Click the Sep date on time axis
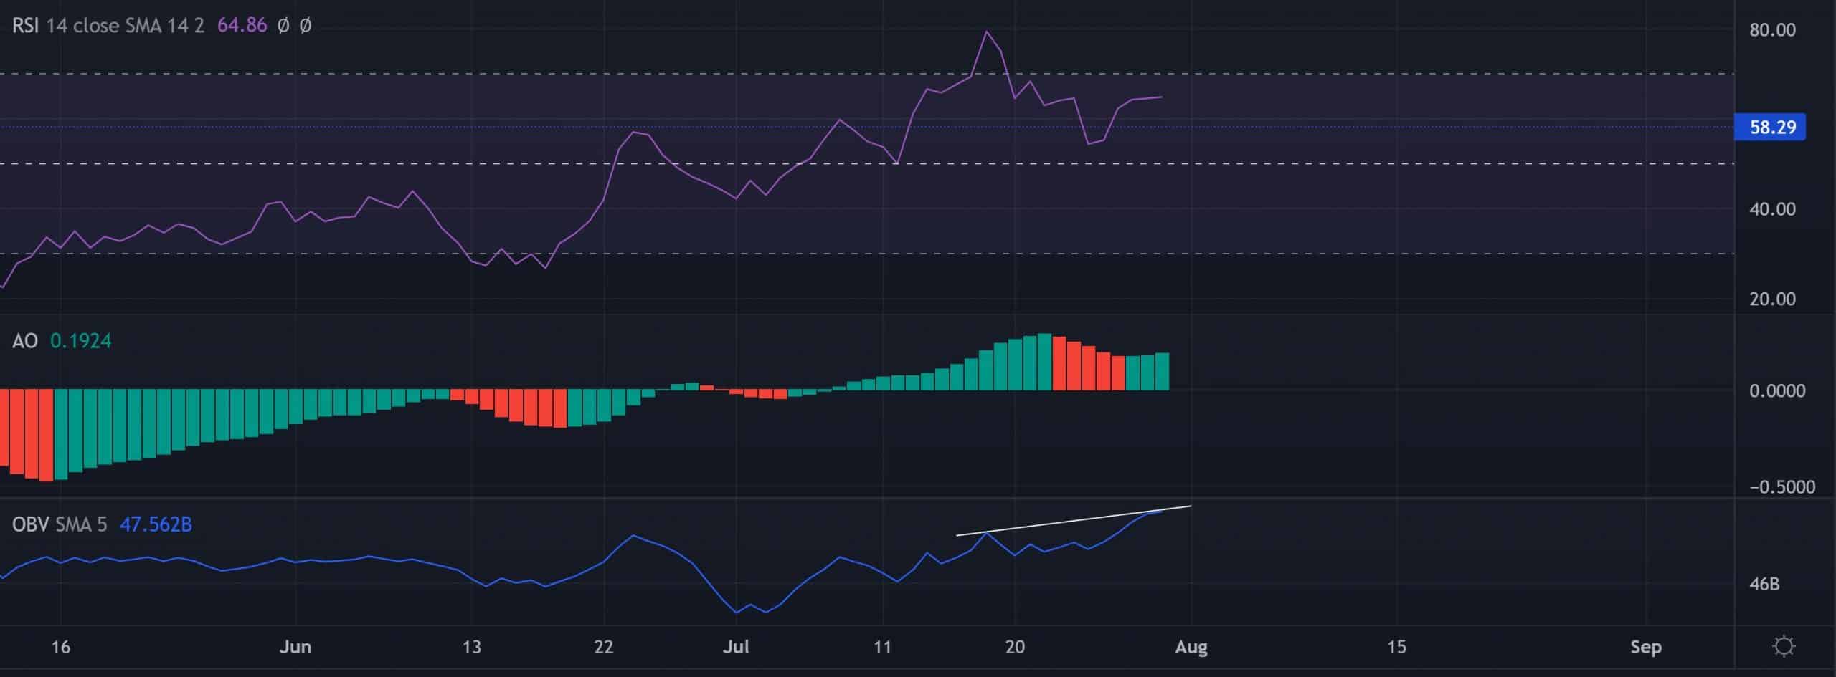This screenshot has width=1836, height=677. click(x=1645, y=648)
